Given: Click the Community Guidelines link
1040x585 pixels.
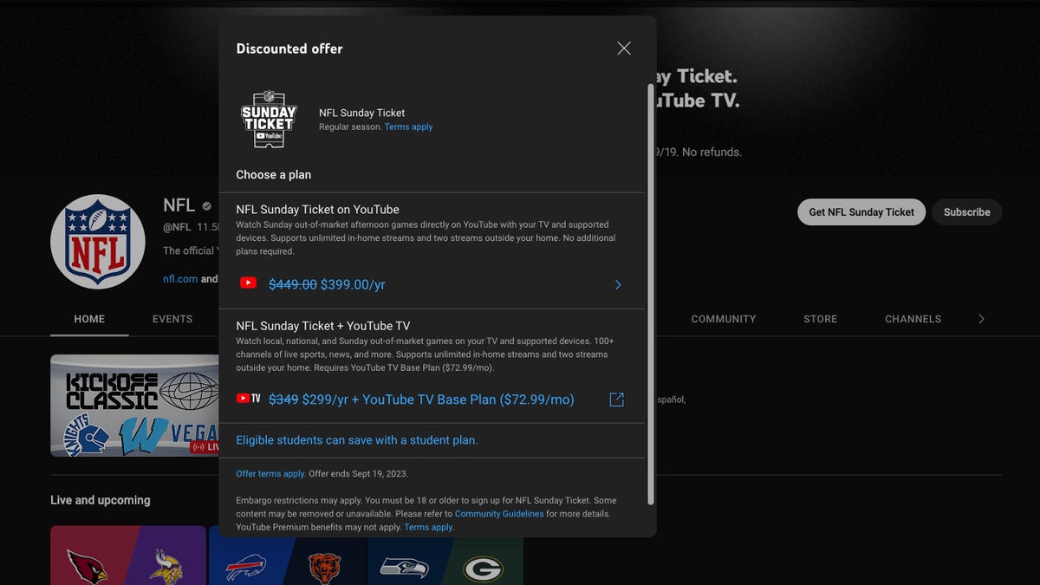Looking at the screenshot, I should click(498, 513).
